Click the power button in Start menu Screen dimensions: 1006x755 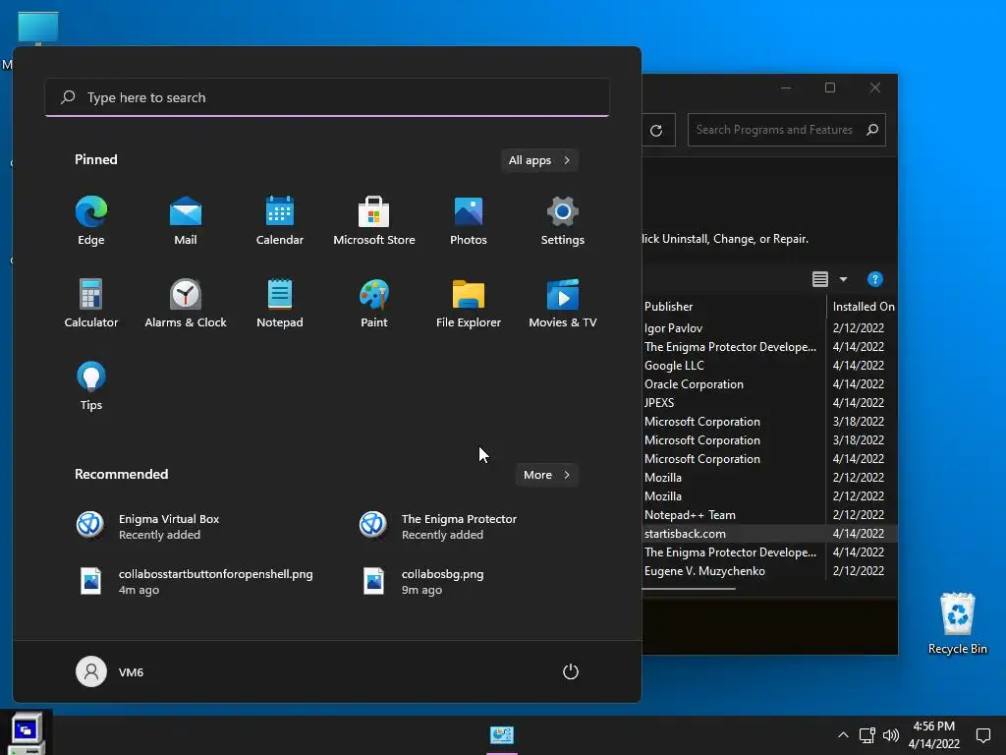(x=571, y=671)
